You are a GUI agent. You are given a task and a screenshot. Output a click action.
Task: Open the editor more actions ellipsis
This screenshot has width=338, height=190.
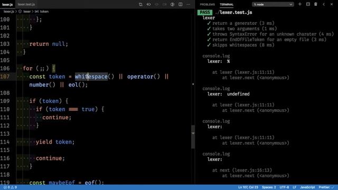189,4
